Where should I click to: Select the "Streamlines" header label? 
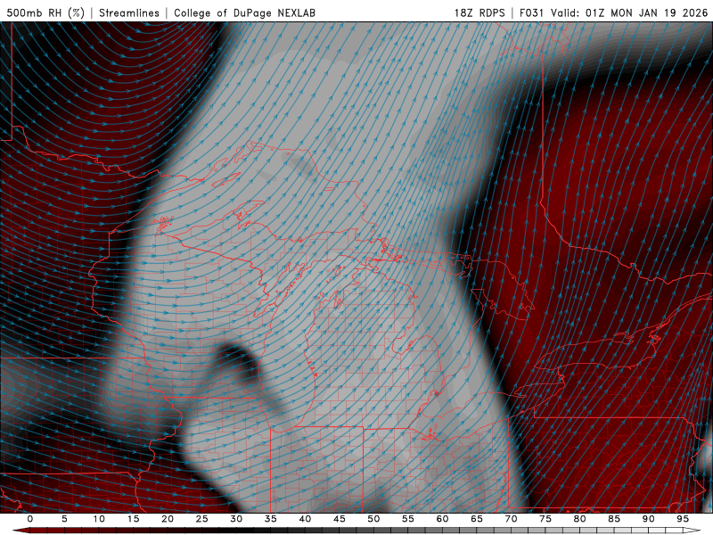coord(129,12)
